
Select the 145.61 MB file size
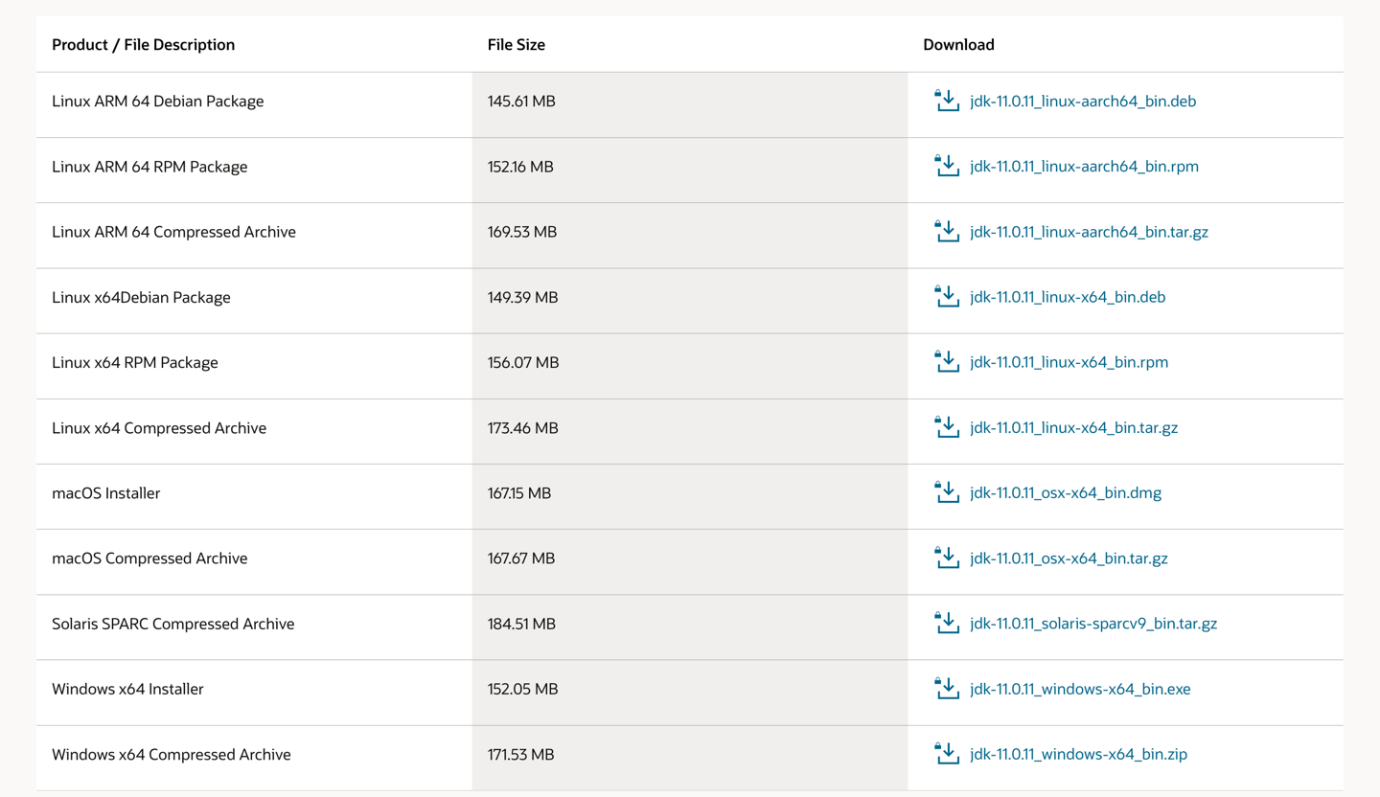[x=521, y=102]
